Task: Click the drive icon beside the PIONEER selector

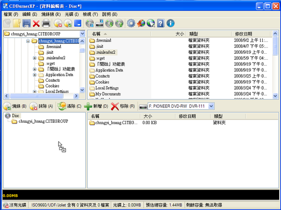Action: [x=143, y=106]
